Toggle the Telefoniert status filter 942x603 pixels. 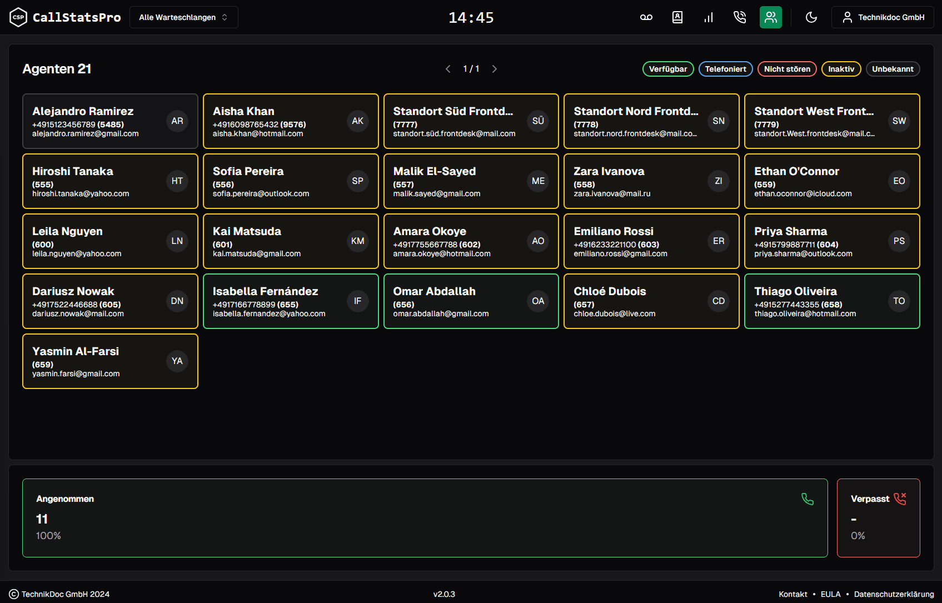pos(725,69)
